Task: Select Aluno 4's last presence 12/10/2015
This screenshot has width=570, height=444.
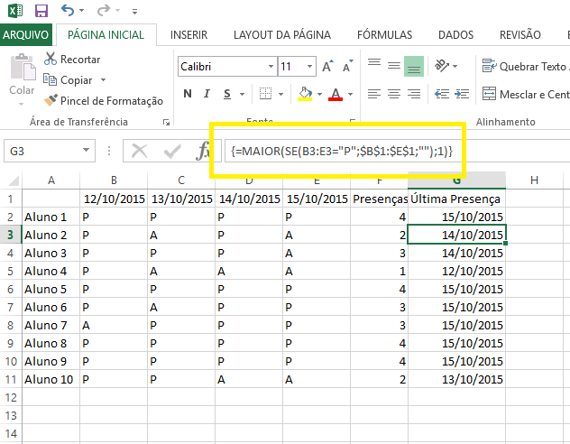Action: 456,271
